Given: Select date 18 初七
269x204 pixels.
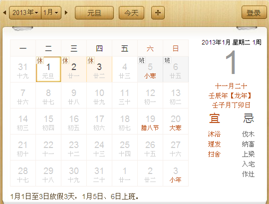Looking at the screenshot, I should (125, 121).
